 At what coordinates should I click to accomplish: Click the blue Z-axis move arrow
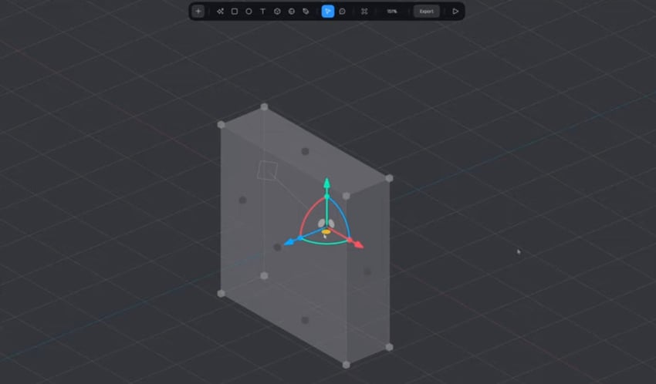click(x=289, y=242)
